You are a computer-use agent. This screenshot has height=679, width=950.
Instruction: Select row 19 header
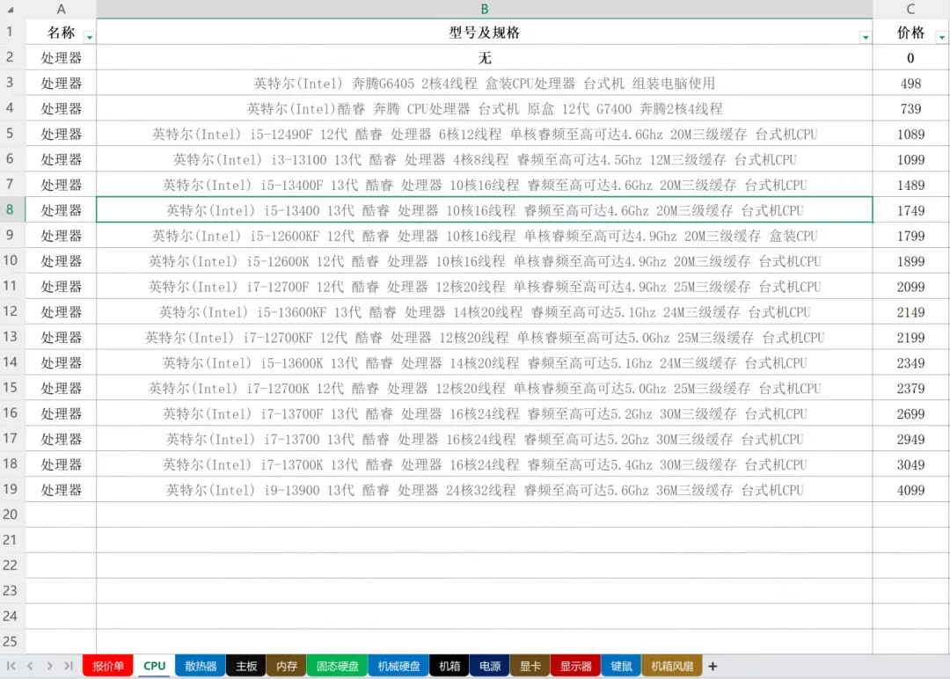pos(12,489)
